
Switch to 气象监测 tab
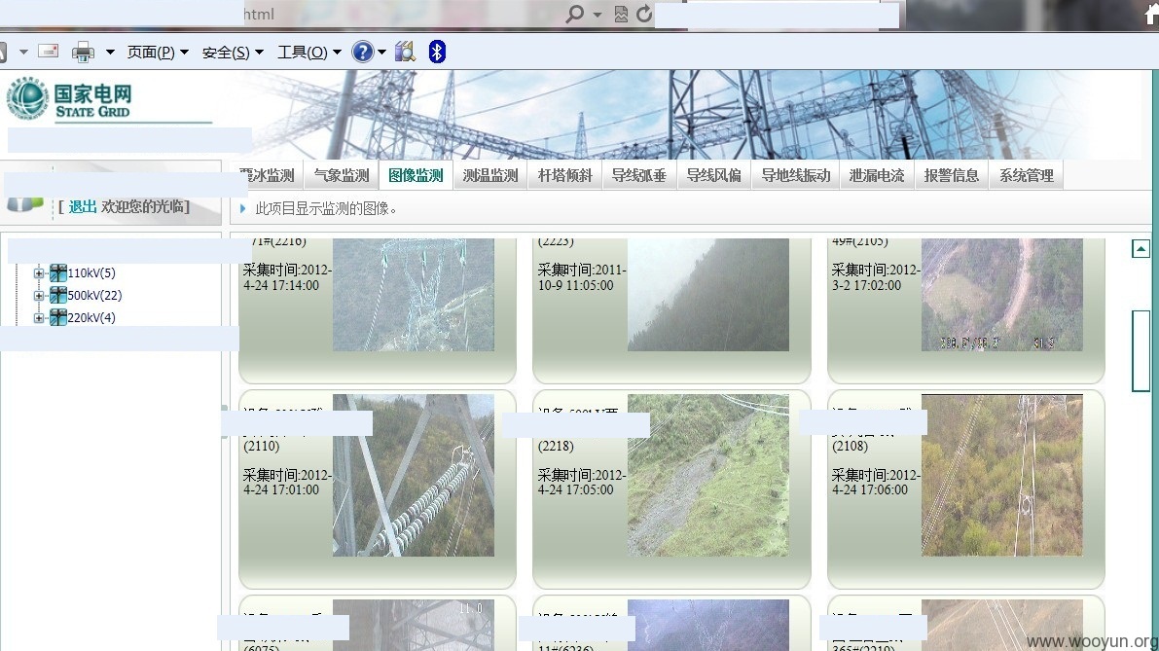tap(342, 175)
